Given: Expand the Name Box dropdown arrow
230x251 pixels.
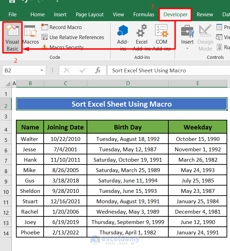Looking at the screenshot, I should pyautogui.click(x=42, y=70).
